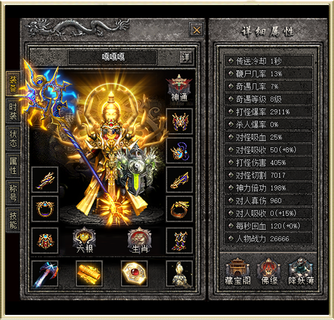Open the 六根 emblem icon
The height and width of the screenshot is (320, 334).
[85, 240]
